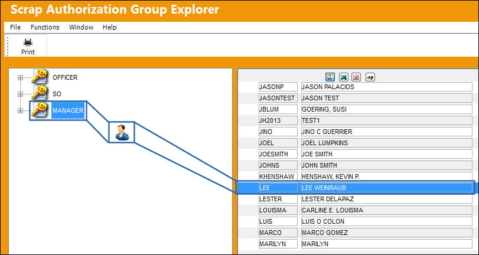This screenshot has height=255, width=479.
Task: Expand the OFFICER group node
Action: 20,77
